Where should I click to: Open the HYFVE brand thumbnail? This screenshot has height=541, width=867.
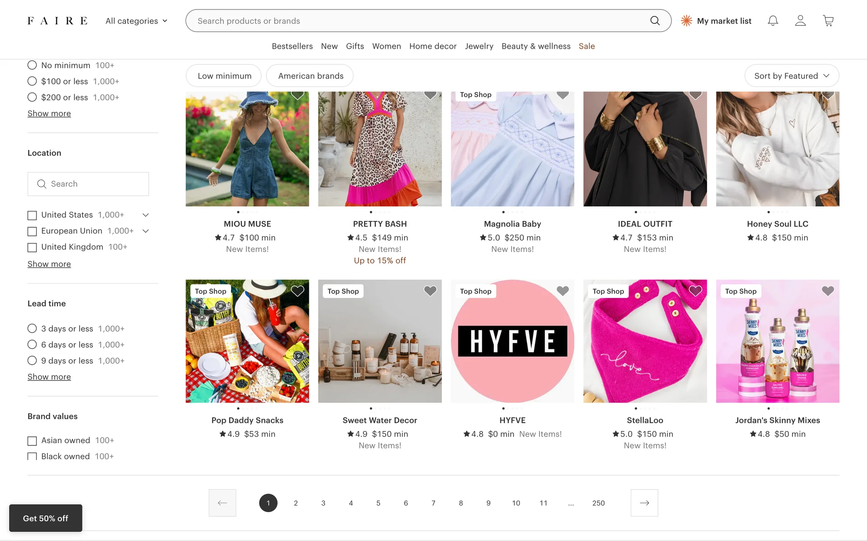512,341
